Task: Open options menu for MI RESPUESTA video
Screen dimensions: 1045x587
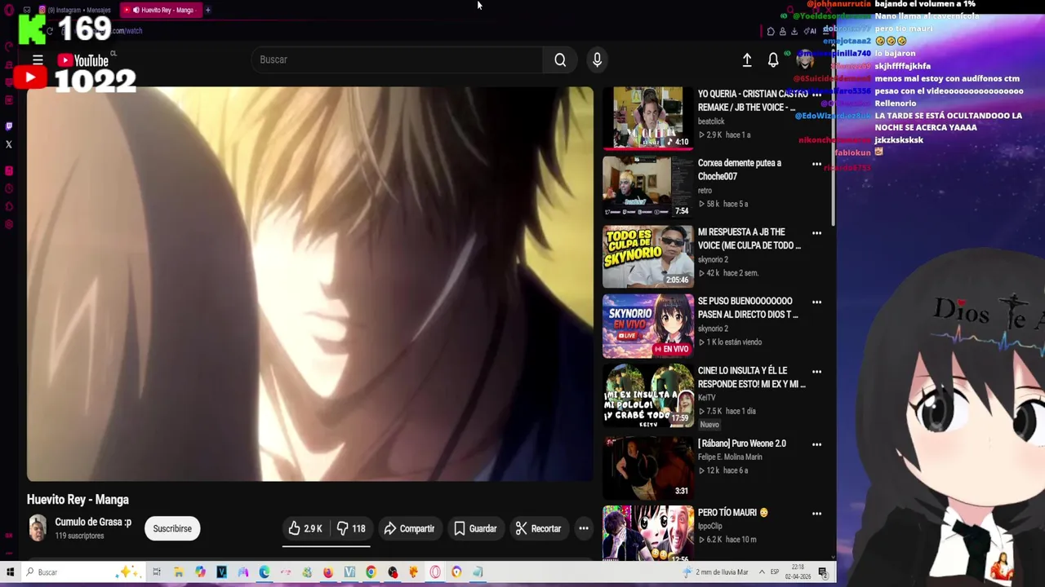Action: 816,233
